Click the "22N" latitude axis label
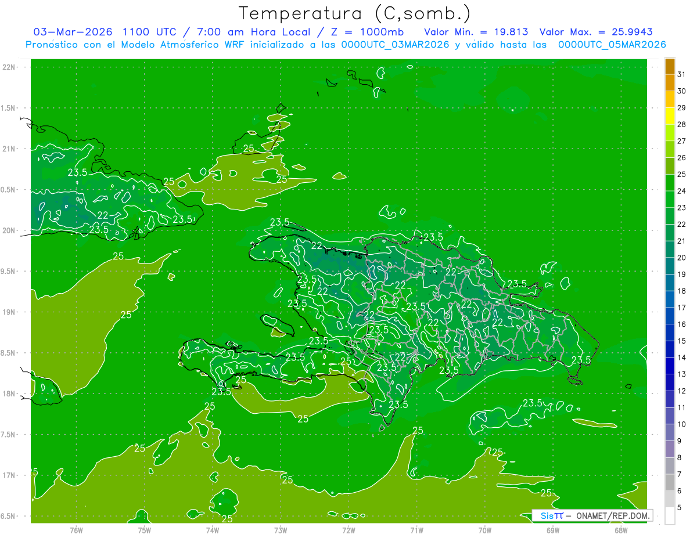The image size is (697, 538). pos(9,67)
